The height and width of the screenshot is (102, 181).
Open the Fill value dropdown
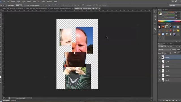coord(179,53)
